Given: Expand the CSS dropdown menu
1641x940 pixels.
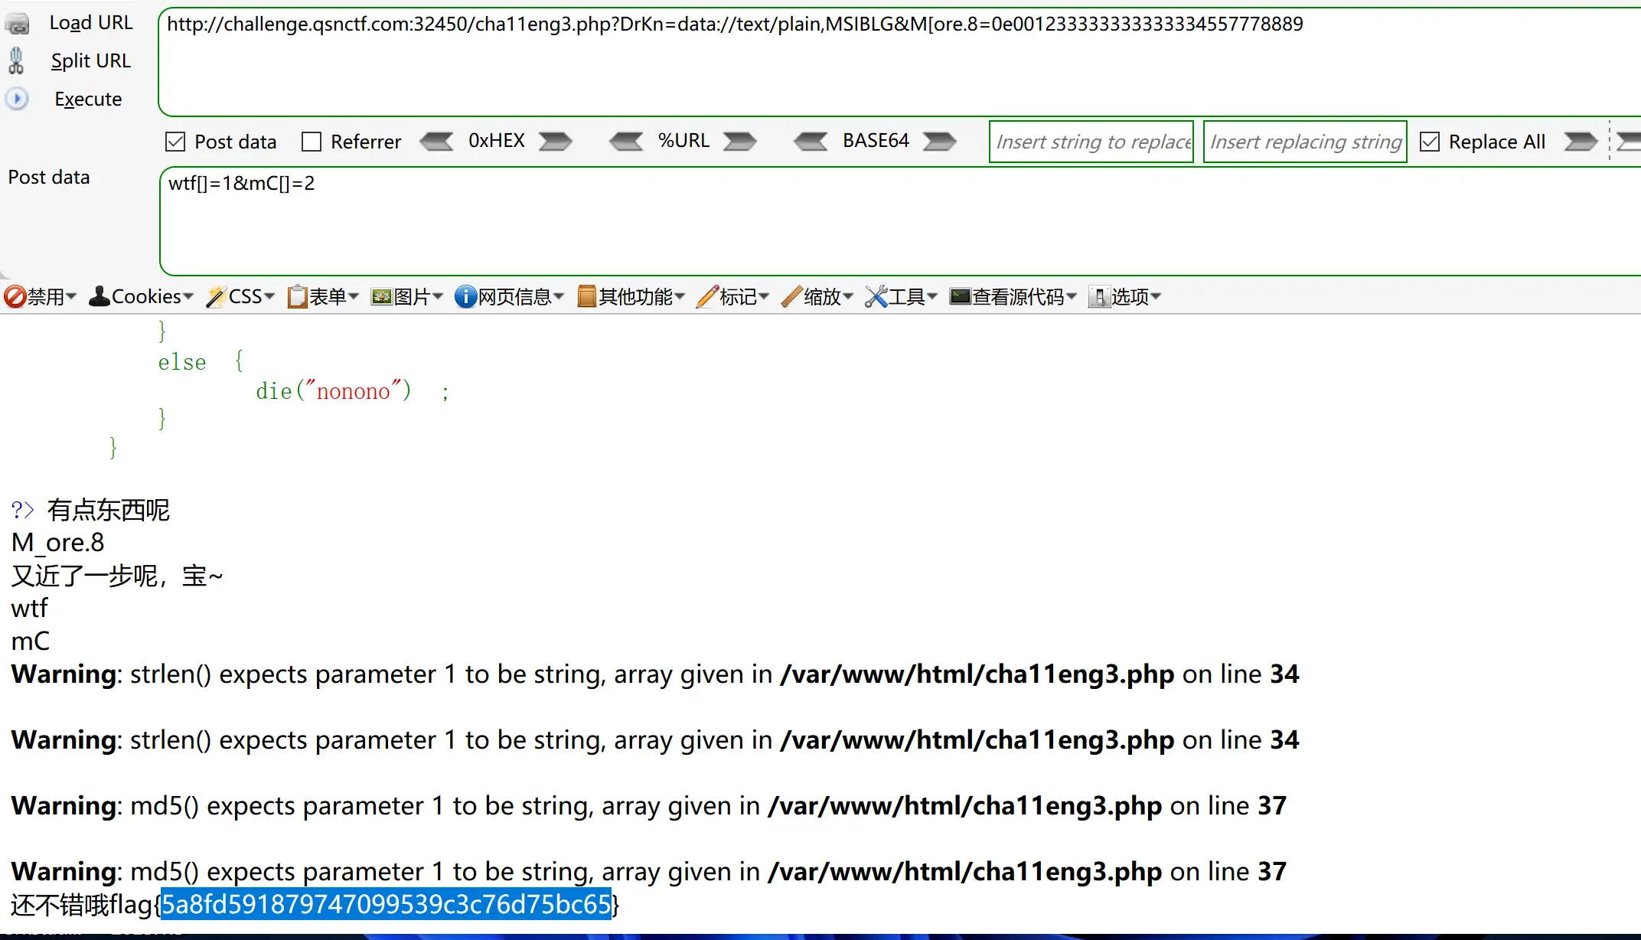Looking at the screenshot, I should (x=241, y=296).
